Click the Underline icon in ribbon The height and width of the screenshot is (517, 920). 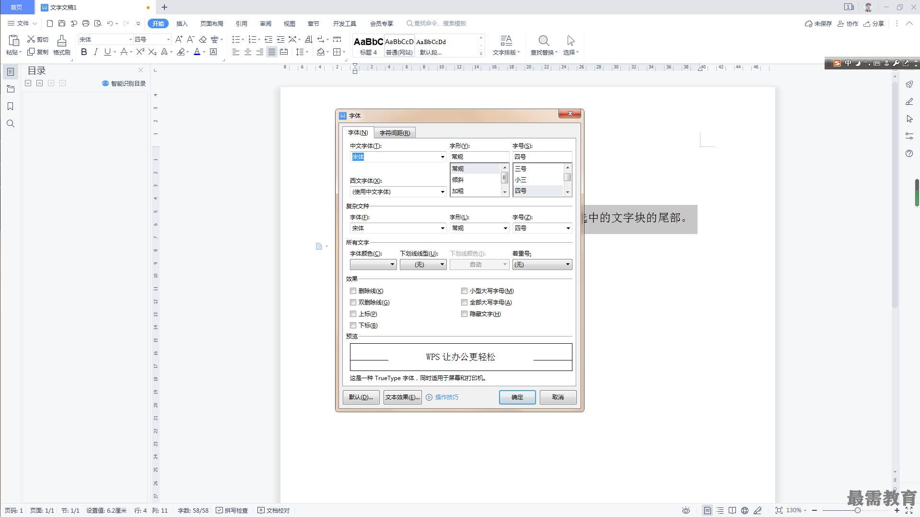pos(107,52)
